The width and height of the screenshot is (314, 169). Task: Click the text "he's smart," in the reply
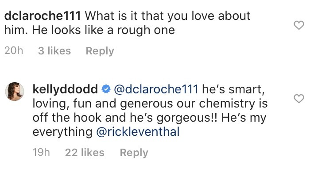[233, 89]
